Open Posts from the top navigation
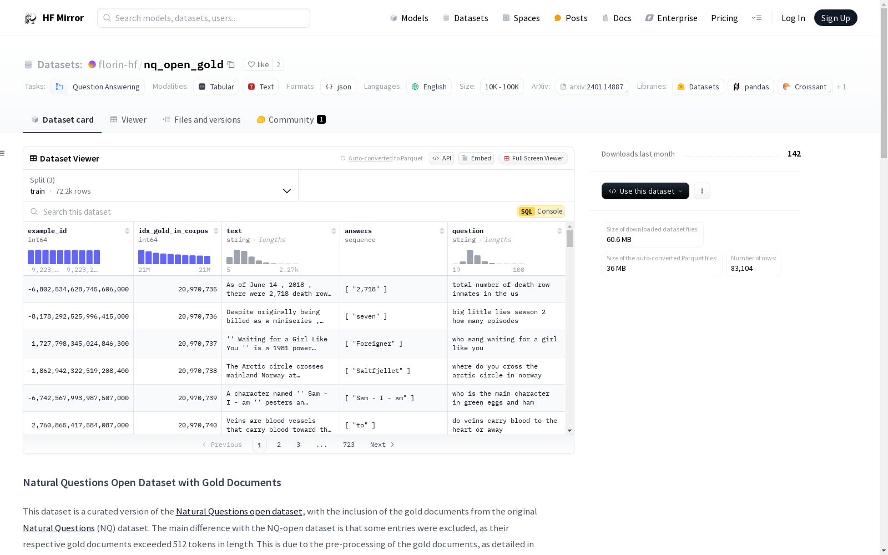Screen dimensions: 888x555 [x=571, y=18]
